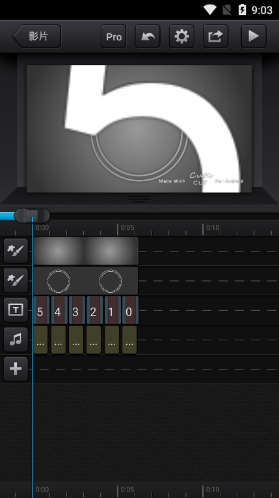The width and height of the screenshot is (279, 498).
Task: Play the movie preview
Action: click(254, 37)
